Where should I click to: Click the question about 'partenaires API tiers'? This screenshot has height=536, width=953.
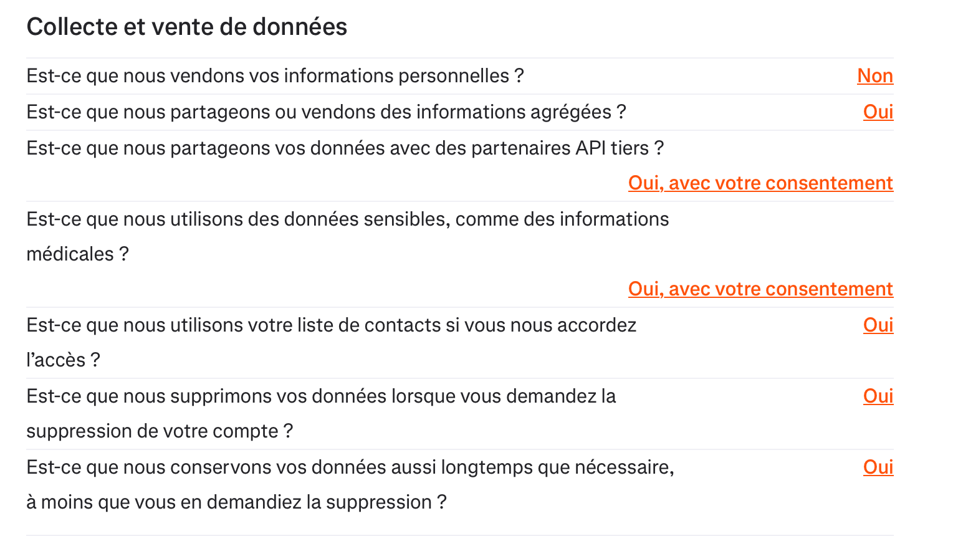345,148
